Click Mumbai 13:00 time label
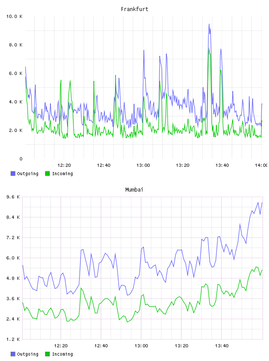Image resolution: width=269 pixels, height=361 pixels. pos(141,346)
